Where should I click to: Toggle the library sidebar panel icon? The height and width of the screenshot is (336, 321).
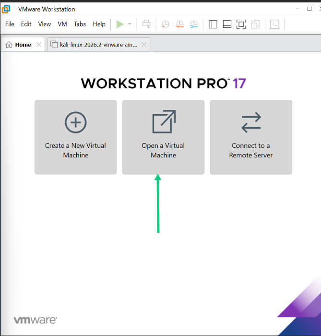pyautogui.click(x=213, y=24)
